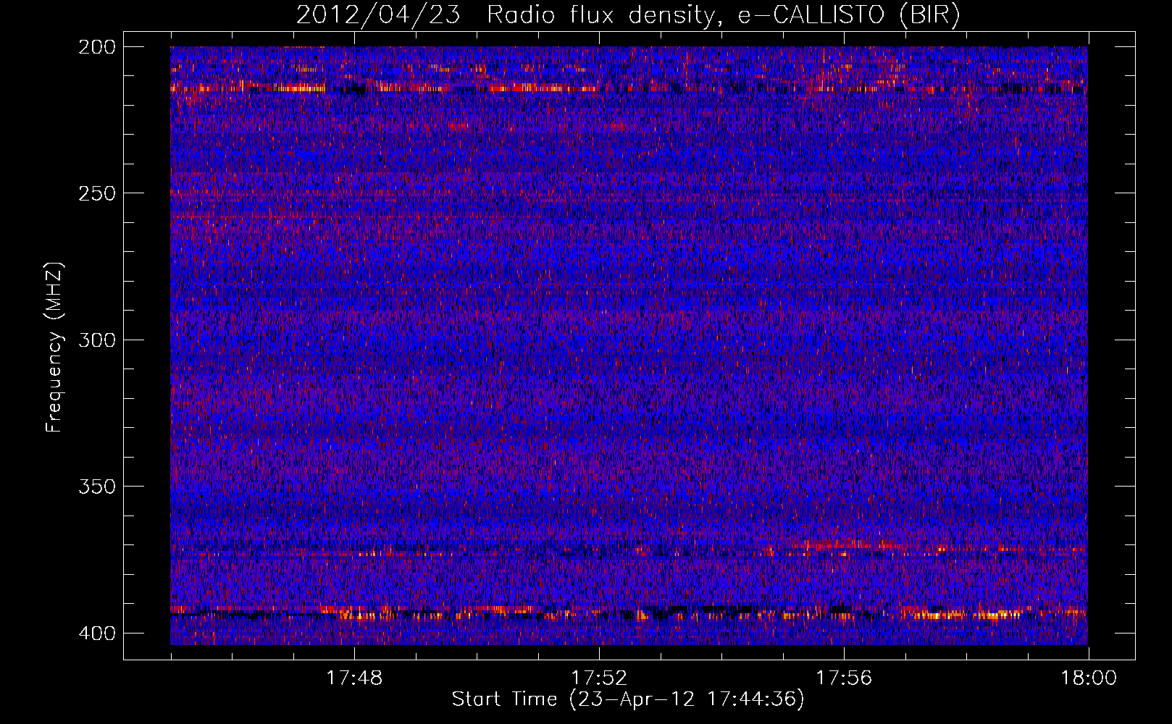1172x724 pixels.
Task: Click the 17:56 time tick label
Action: point(844,678)
